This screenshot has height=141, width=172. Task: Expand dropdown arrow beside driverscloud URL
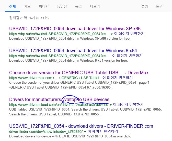point(111,105)
